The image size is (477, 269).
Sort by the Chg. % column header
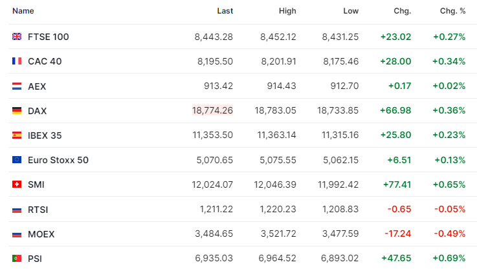[452, 11]
